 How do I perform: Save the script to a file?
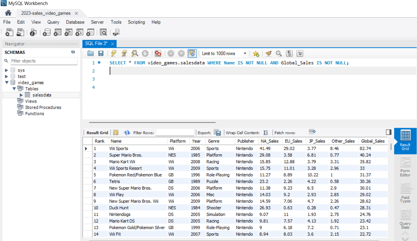101,53
